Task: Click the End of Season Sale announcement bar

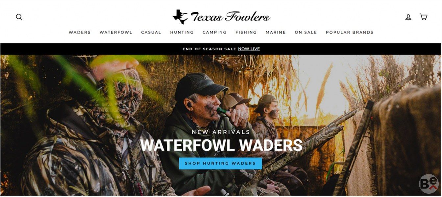Action: pos(221,49)
